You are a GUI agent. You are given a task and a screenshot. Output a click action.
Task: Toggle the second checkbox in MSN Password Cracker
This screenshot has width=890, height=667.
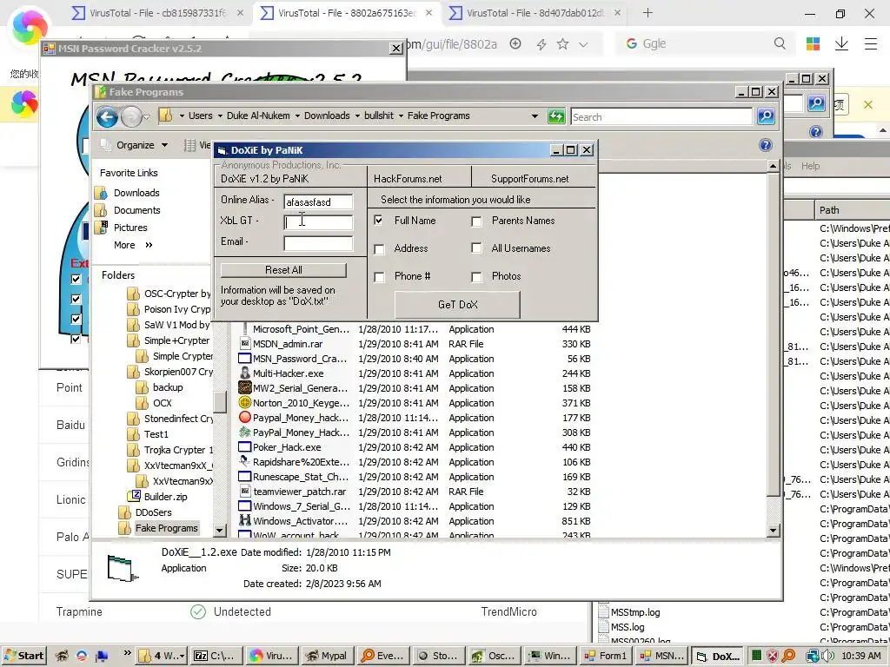76,299
